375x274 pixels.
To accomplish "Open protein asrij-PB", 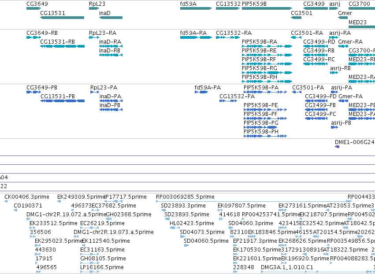I will coord(341,122).
